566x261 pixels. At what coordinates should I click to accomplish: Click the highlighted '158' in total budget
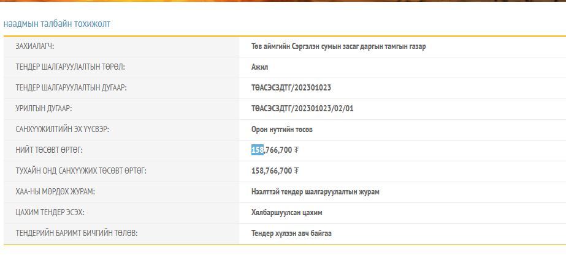257,150
